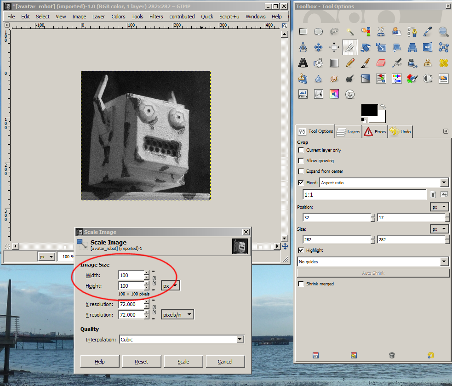
Task: Choose the Move tool
Action: [318, 47]
